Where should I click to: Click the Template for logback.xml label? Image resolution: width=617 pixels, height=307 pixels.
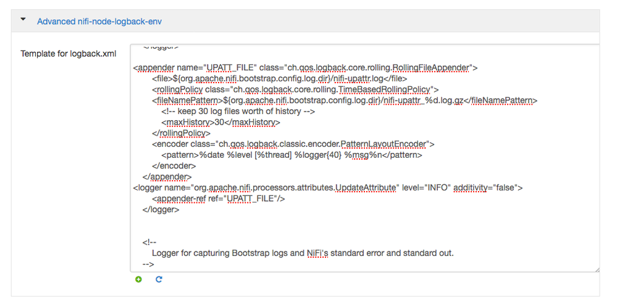point(69,54)
